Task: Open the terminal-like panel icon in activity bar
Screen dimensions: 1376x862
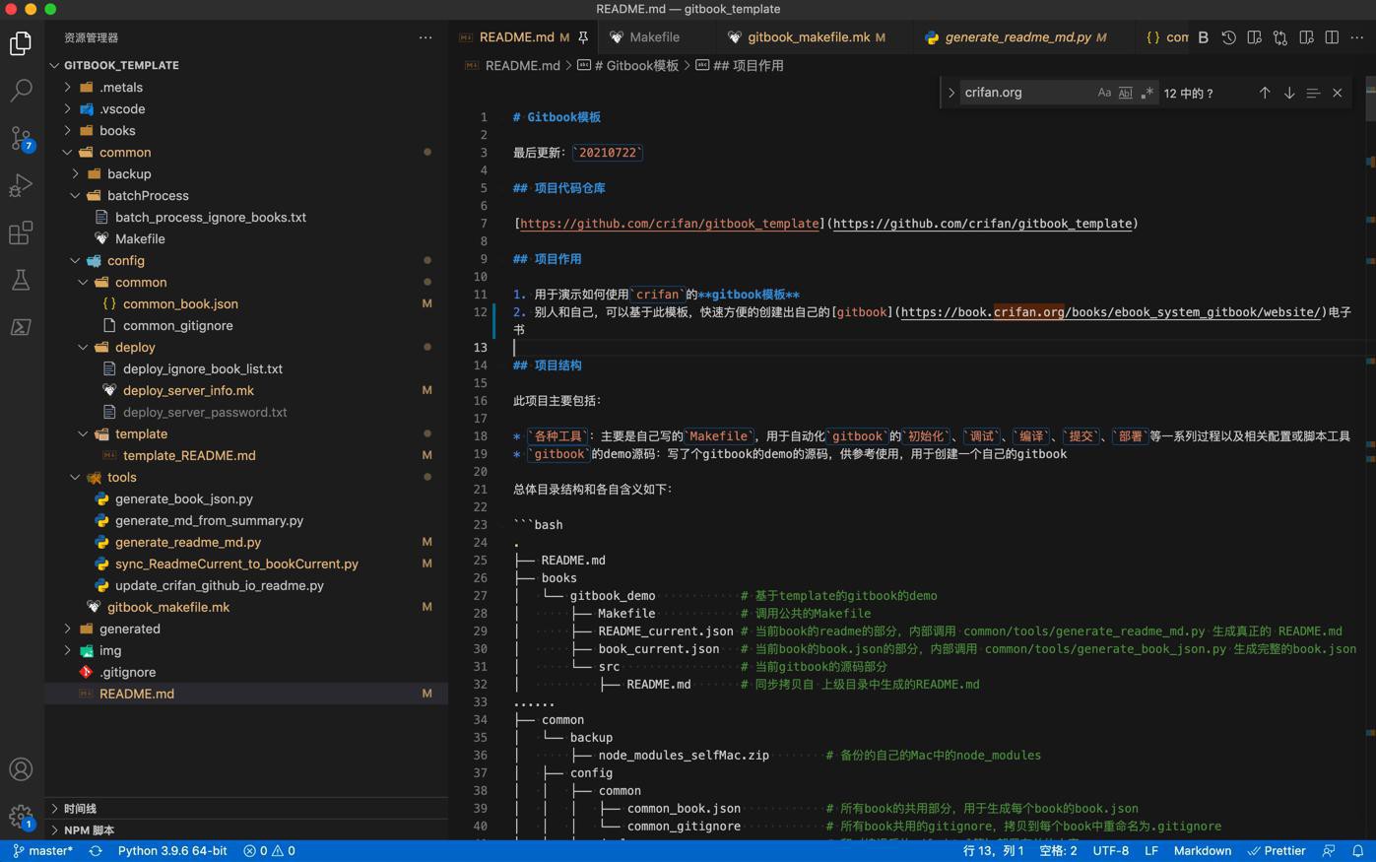Action: tap(21, 327)
